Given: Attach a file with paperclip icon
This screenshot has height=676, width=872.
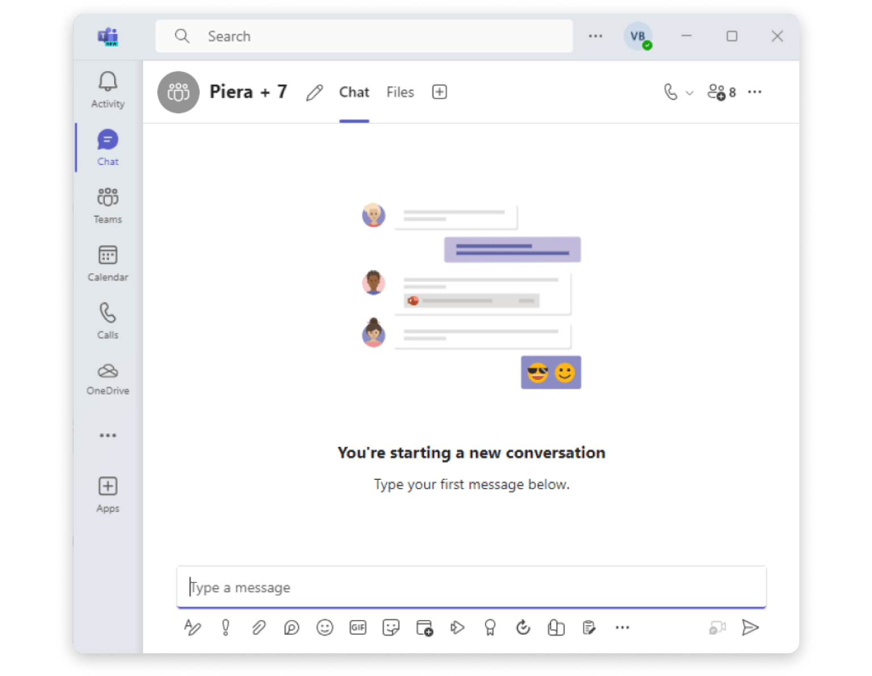Looking at the screenshot, I should click(258, 627).
